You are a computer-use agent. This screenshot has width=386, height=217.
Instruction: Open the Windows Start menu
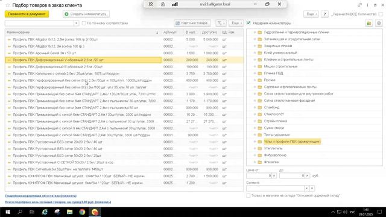click(x=8, y=212)
